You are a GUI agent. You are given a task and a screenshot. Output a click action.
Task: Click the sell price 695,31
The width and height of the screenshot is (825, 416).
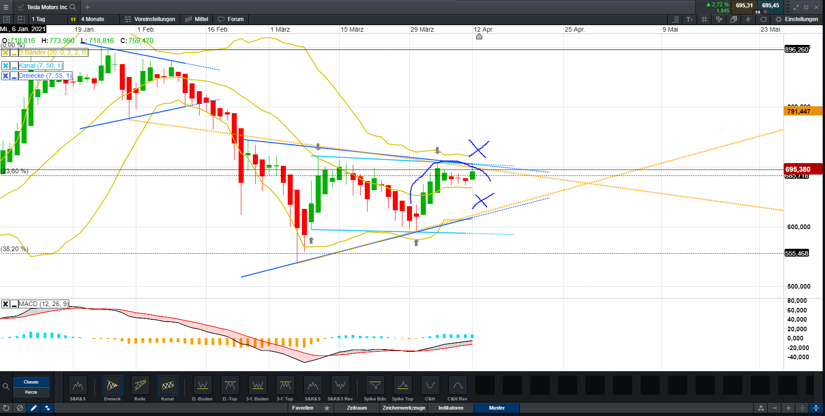tap(744, 5)
